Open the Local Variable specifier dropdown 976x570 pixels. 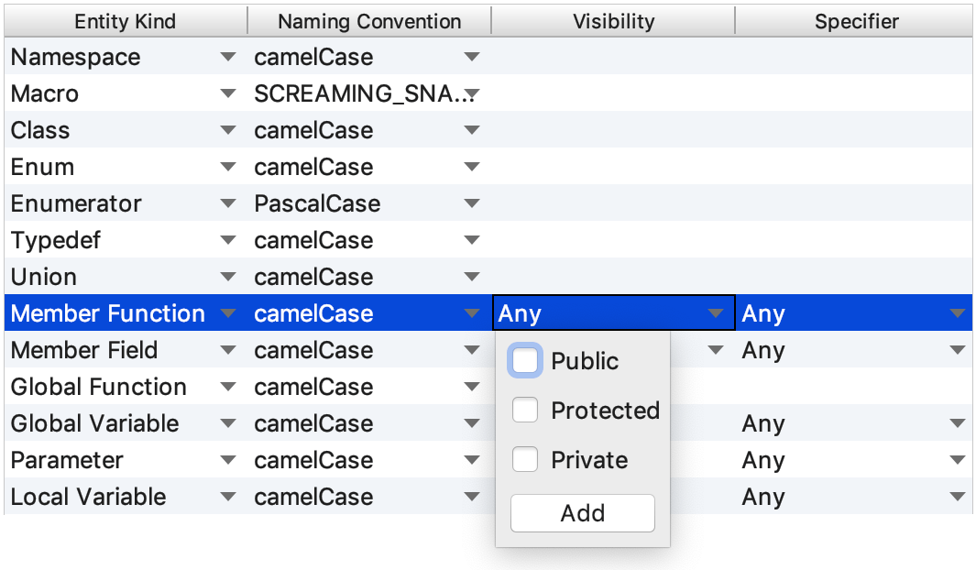tap(957, 497)
